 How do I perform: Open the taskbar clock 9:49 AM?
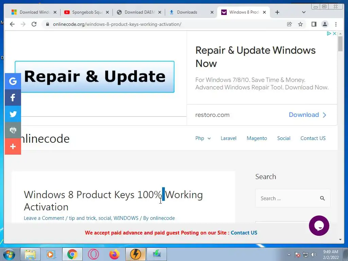pyautogui.click(x=331, y=255)
